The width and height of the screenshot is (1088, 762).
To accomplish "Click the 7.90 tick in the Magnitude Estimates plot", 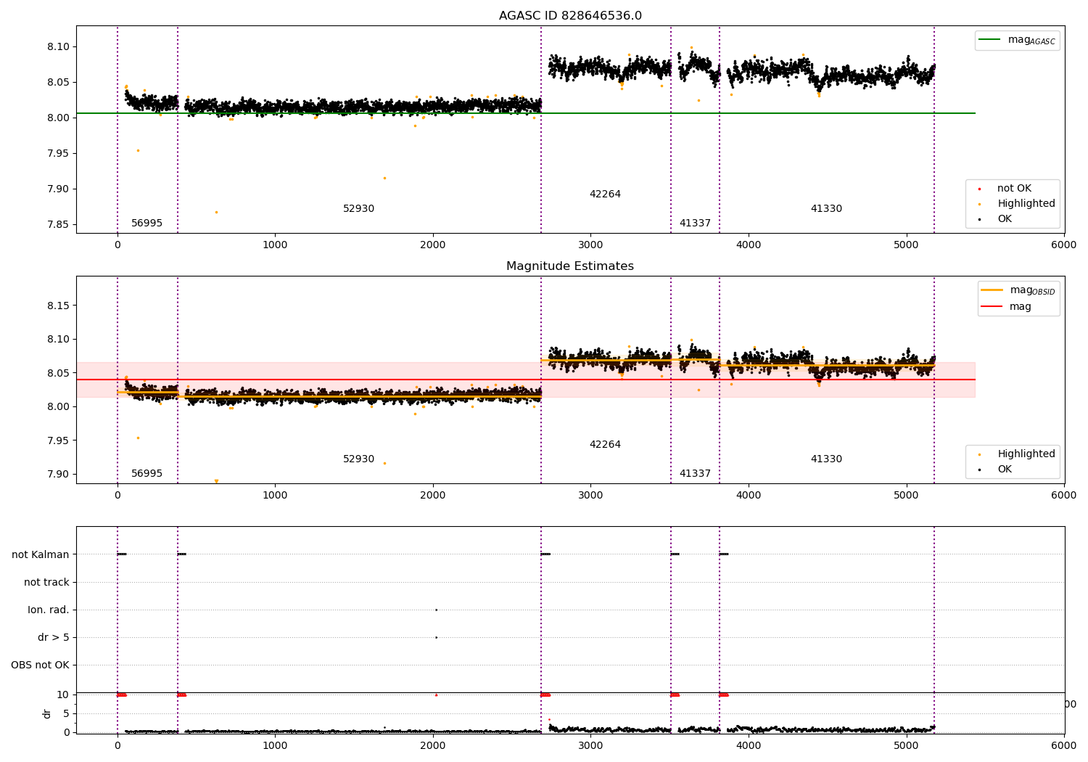I will click(x=58, y=475).
